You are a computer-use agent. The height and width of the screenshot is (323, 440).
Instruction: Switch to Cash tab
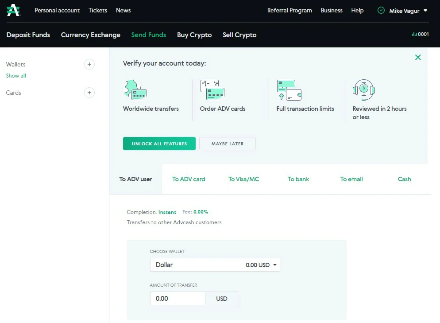click(404, 179)
